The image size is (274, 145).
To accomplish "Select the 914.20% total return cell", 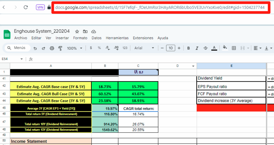I will click(105, 122).
